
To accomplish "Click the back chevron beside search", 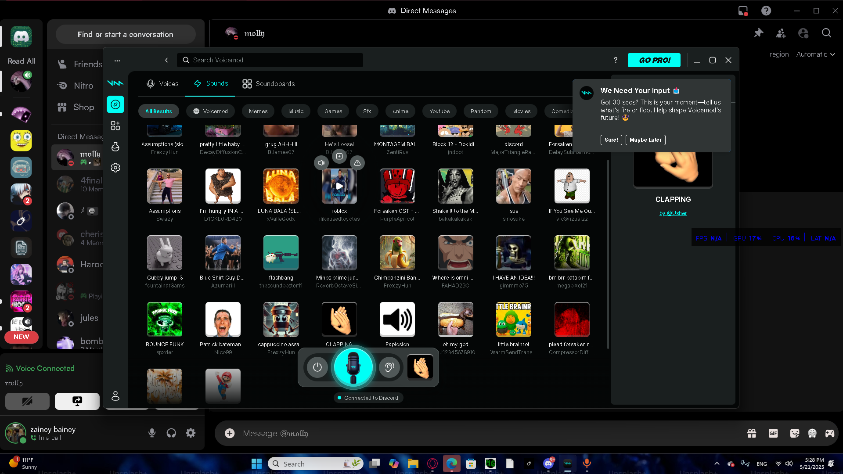I will [166, 60].
